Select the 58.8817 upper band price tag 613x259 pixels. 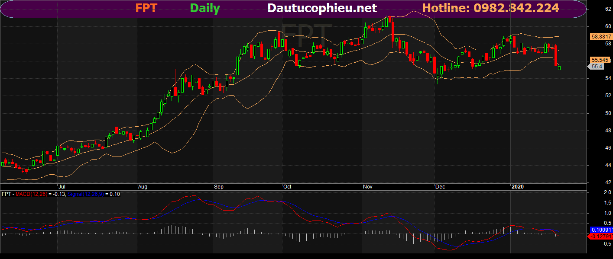600,37
